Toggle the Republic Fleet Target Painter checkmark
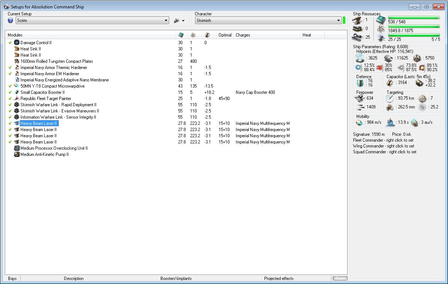Viewport: 448px width, 284px height. tap(10, 99)
